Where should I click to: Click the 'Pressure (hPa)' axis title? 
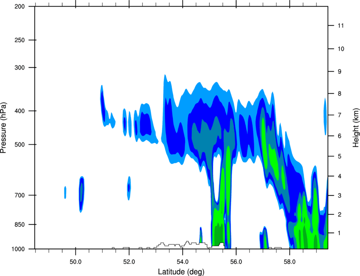(x=3, y=128)
